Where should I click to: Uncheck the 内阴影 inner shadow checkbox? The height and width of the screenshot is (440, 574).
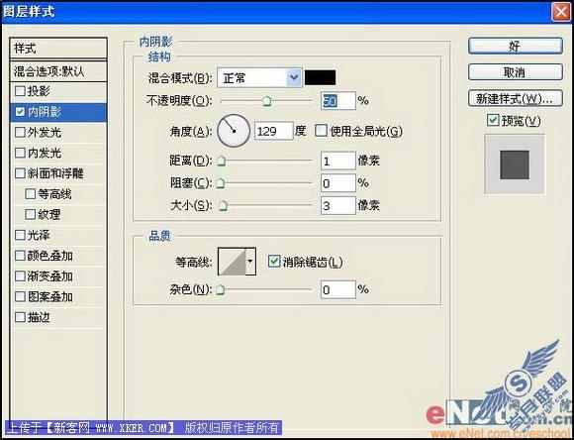[x=20, y=111]
